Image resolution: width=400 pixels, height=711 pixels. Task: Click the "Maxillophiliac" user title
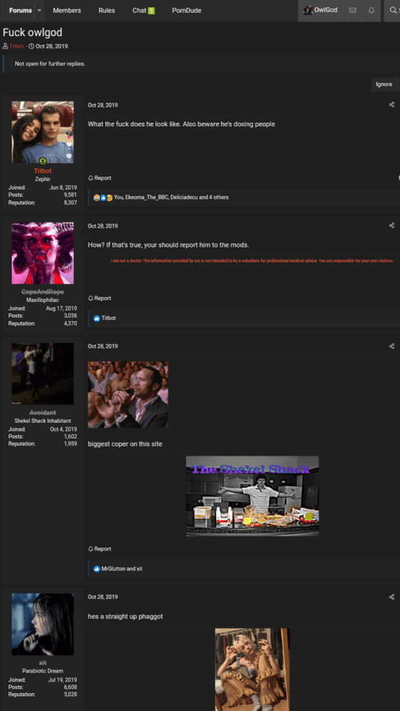[43, 300]
